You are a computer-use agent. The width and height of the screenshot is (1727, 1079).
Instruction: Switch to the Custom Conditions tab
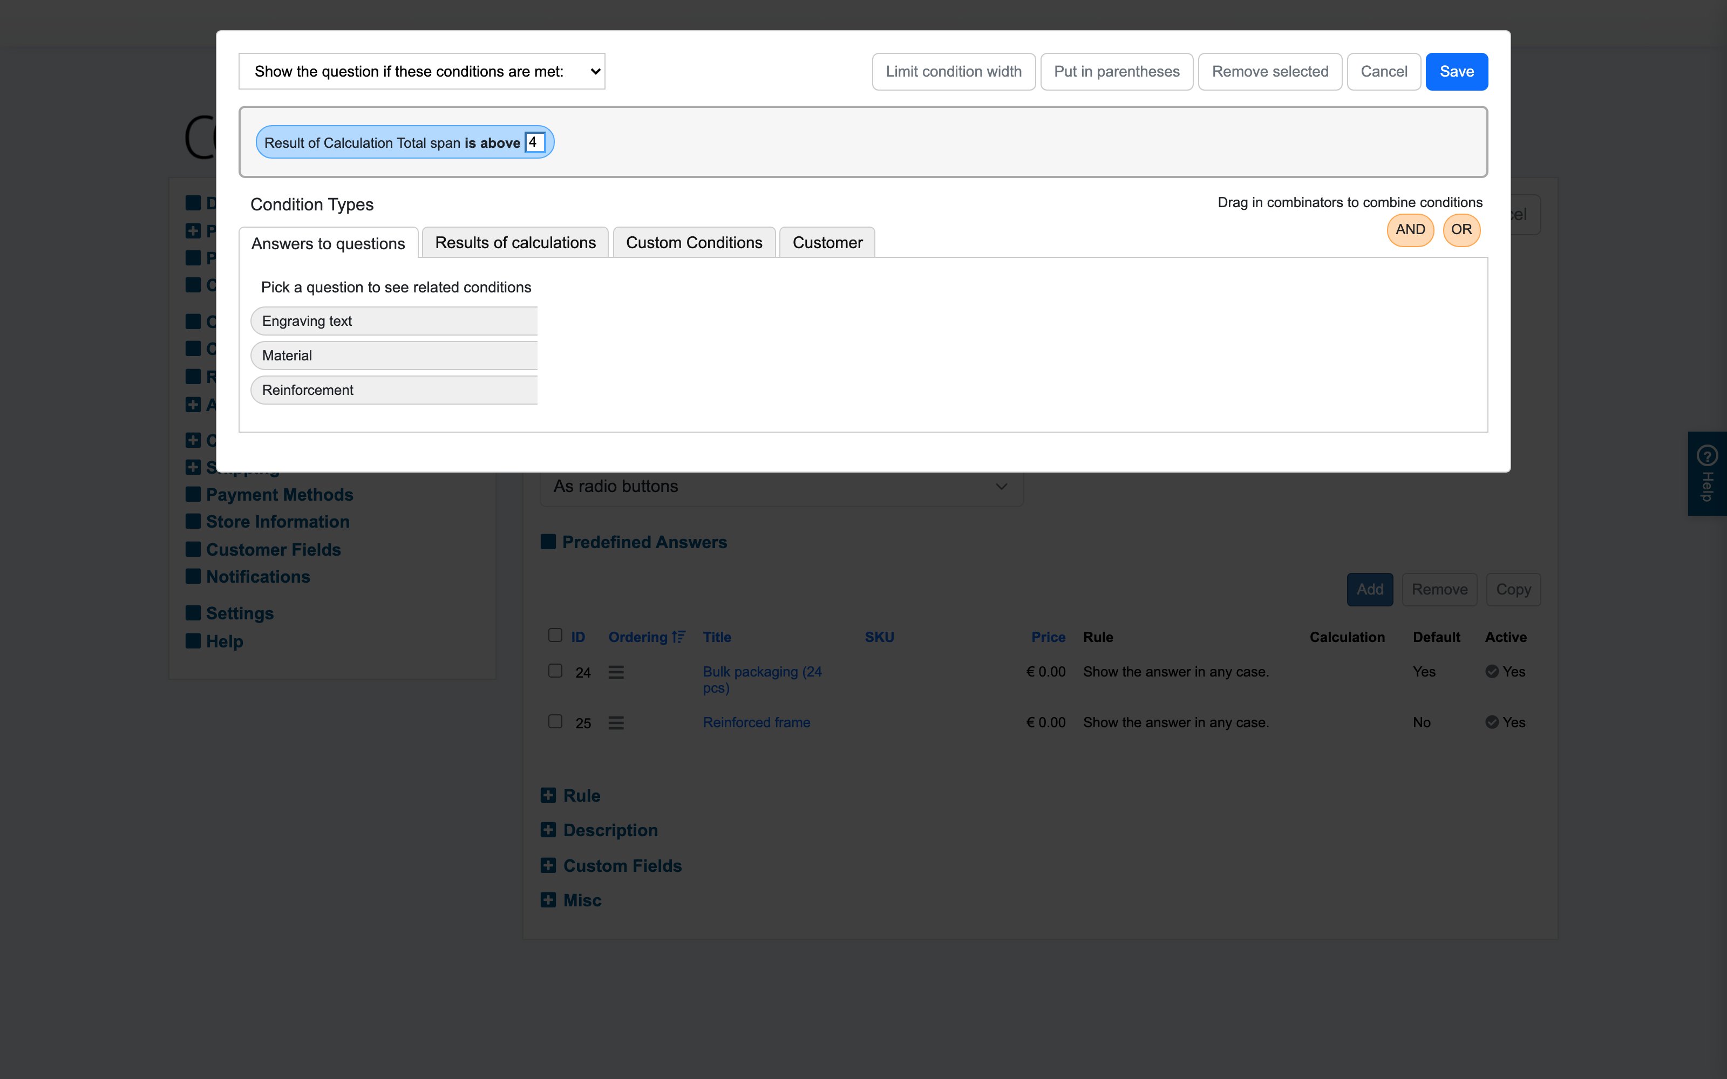[693, 243]
